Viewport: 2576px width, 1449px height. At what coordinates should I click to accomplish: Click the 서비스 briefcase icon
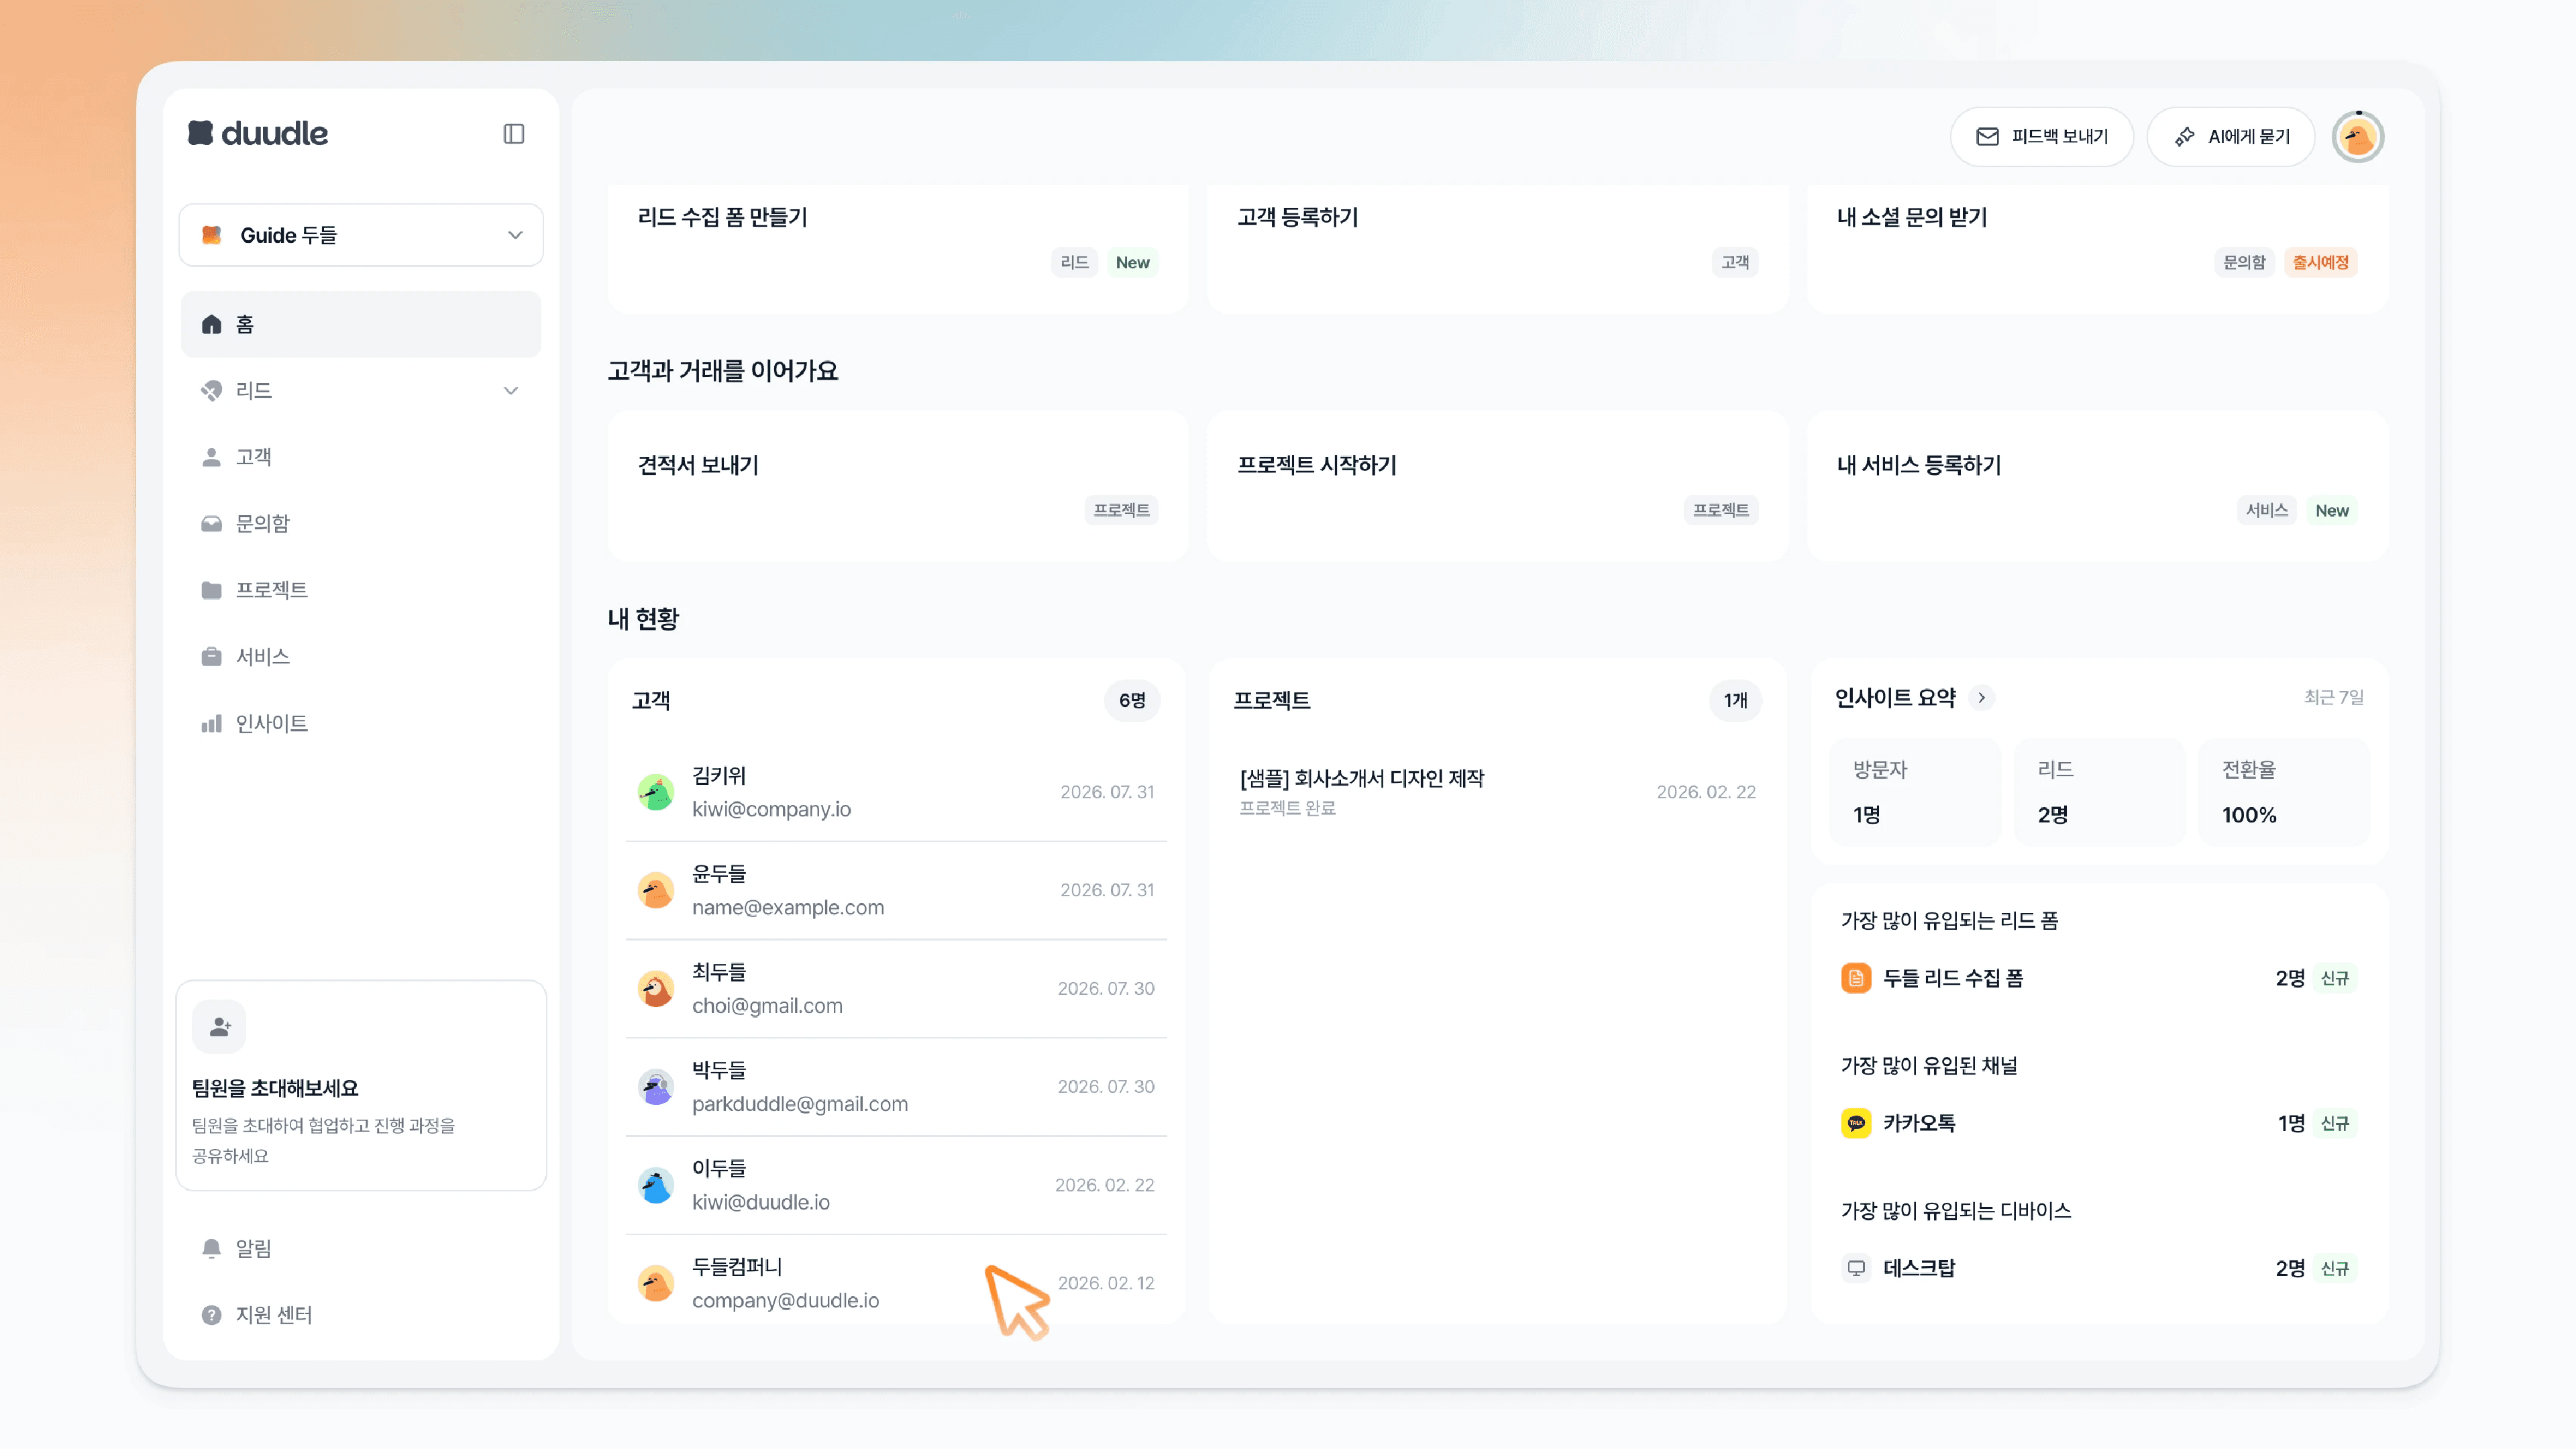pos(211,657)
